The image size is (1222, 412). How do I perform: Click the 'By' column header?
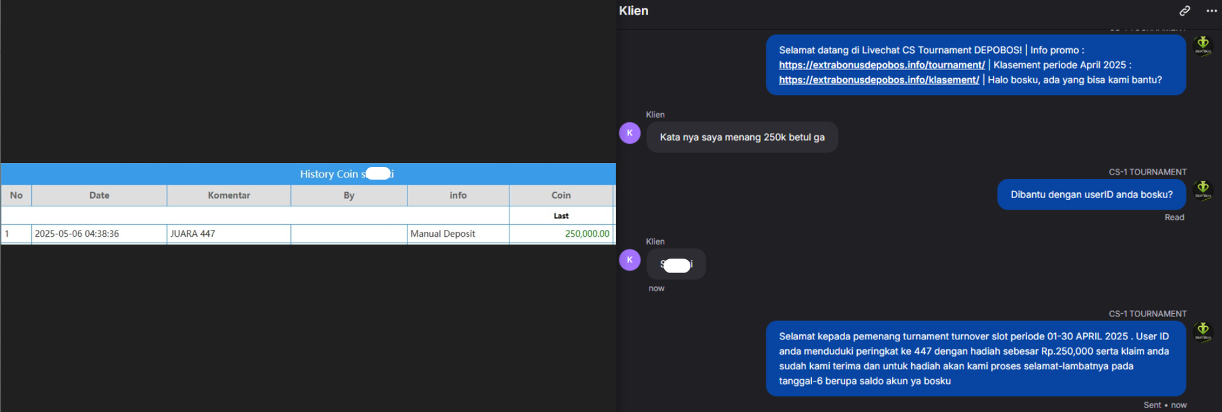click(349, 195)
